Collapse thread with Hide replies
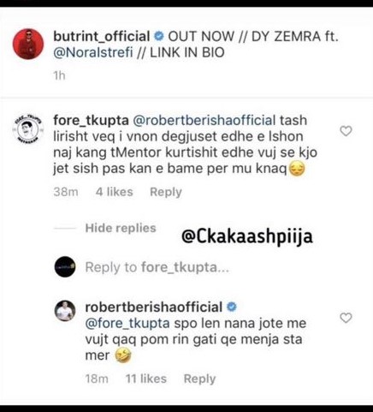The height and width of the screenshot is (412, 373). 121,228
